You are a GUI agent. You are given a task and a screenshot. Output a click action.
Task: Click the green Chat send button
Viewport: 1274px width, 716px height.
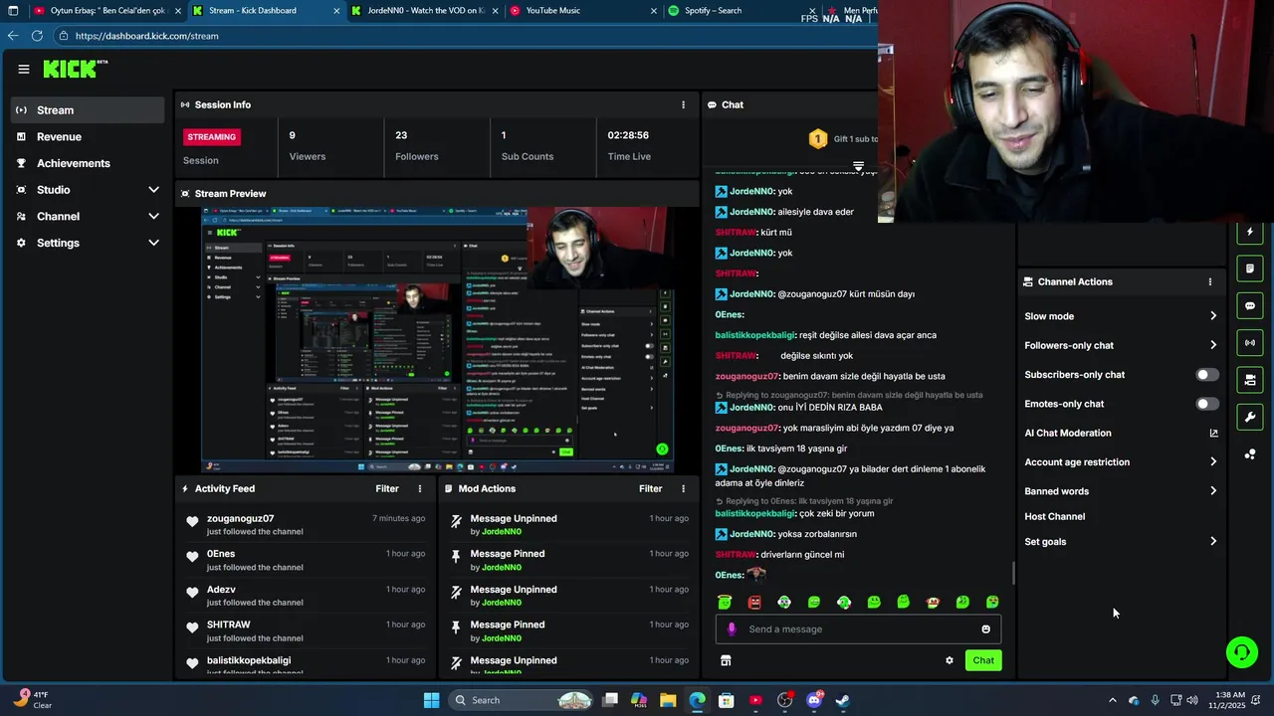tap(983, 660)
